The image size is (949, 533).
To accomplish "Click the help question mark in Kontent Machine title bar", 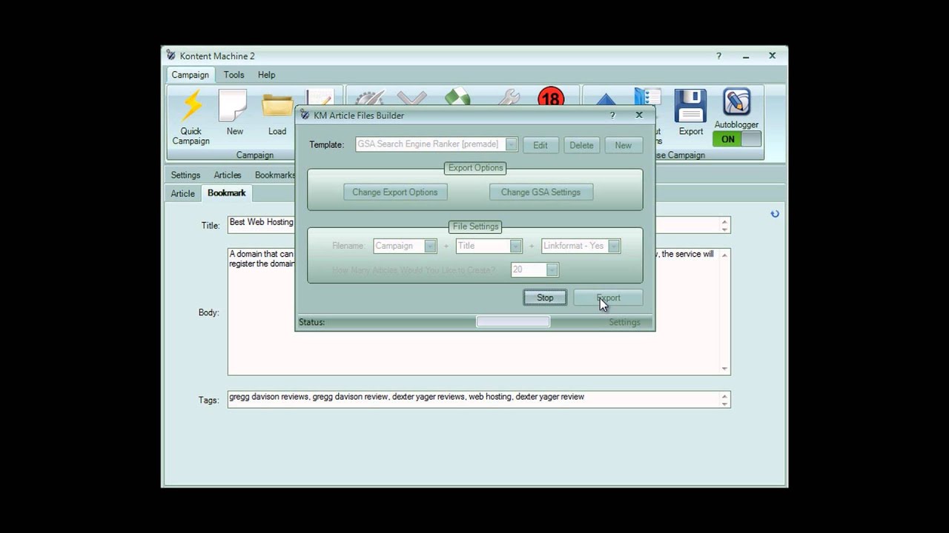I will point(718,56).
